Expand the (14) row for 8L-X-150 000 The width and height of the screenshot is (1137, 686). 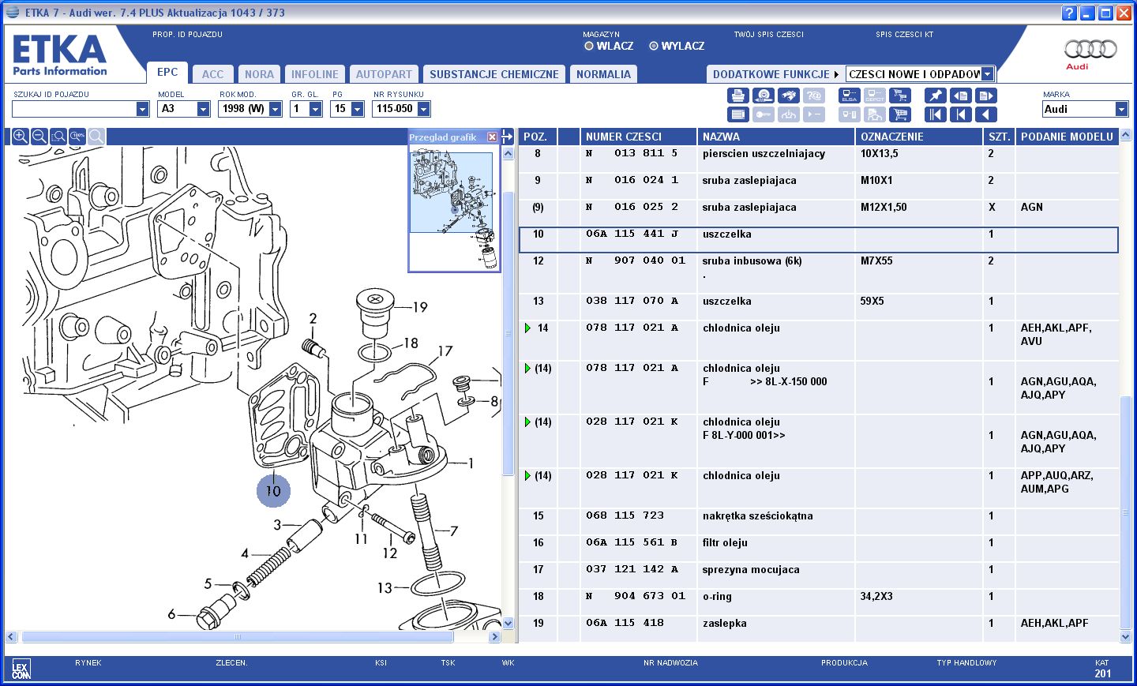tap(528, 368)
